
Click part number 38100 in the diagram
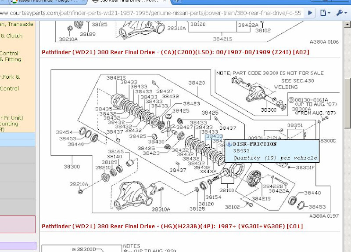pos(226,190)
